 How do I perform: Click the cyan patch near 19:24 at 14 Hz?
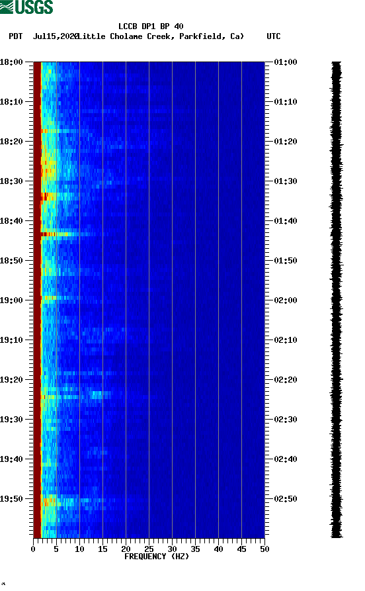[97, 394]
